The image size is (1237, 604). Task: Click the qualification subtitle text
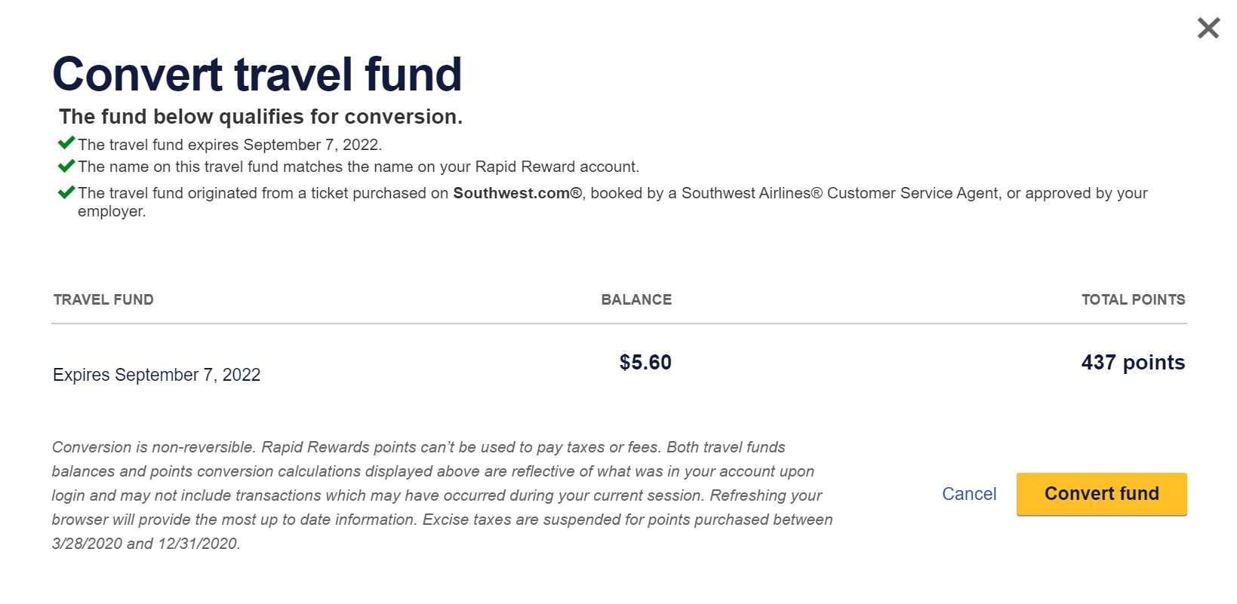261,116
